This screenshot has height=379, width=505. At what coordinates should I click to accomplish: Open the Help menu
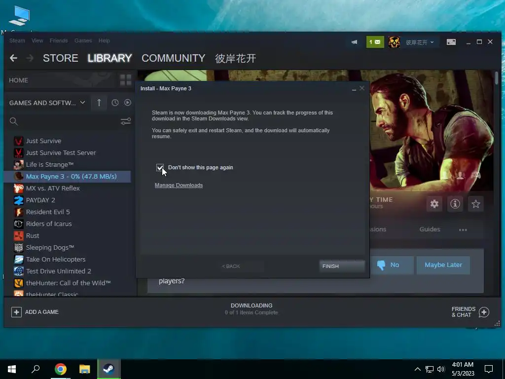point(104,40)
